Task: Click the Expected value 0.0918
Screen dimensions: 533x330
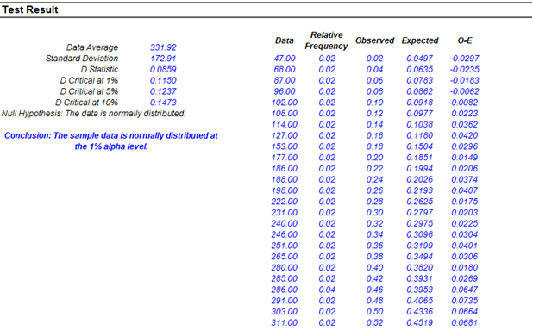Action: 420,103
